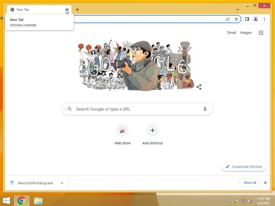Click the share this page icon
Viewport: 275px width, 206px height.
(228, 19)
